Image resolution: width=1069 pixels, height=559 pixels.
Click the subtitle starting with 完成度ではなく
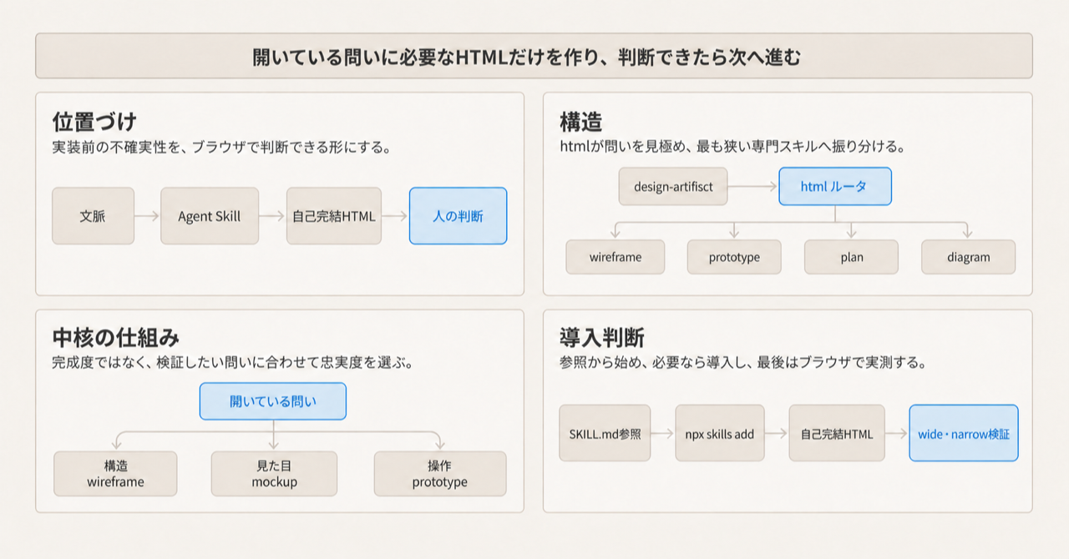pyautogui.click(x=233, y=363)
